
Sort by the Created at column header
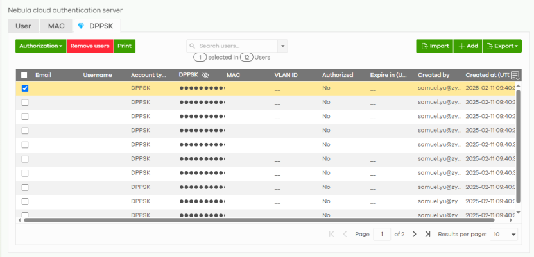(488, 75)
